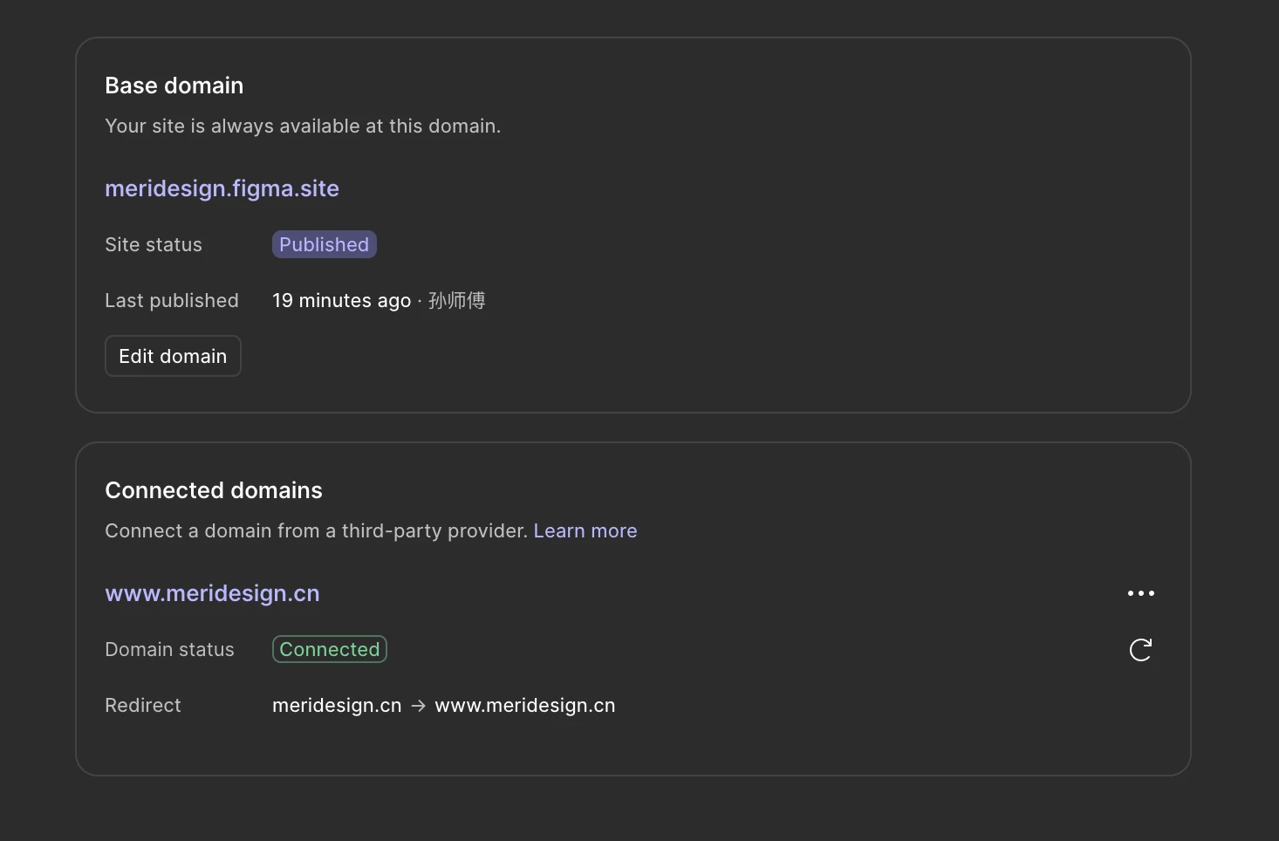
Task: Click the meridesign.cn redirect source text
Action: [337, 706]
